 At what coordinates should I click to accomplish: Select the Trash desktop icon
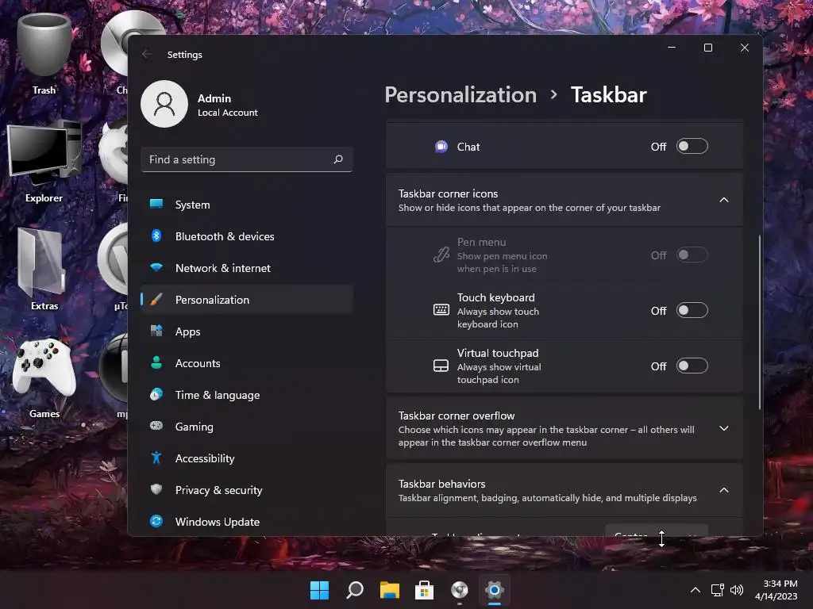(x=44, y=55)
